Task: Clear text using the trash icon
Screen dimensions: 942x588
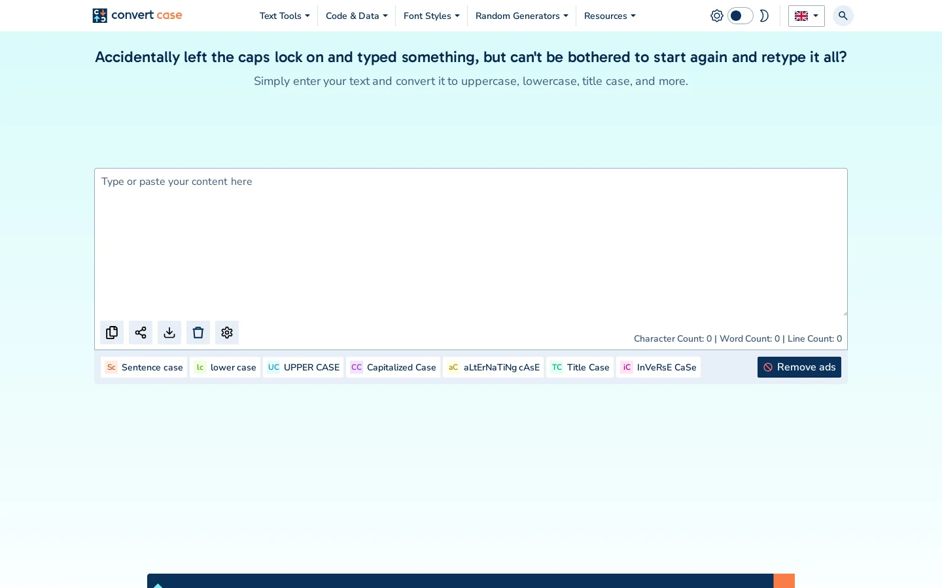Action: pyautogui.click(x=198, y=333)
